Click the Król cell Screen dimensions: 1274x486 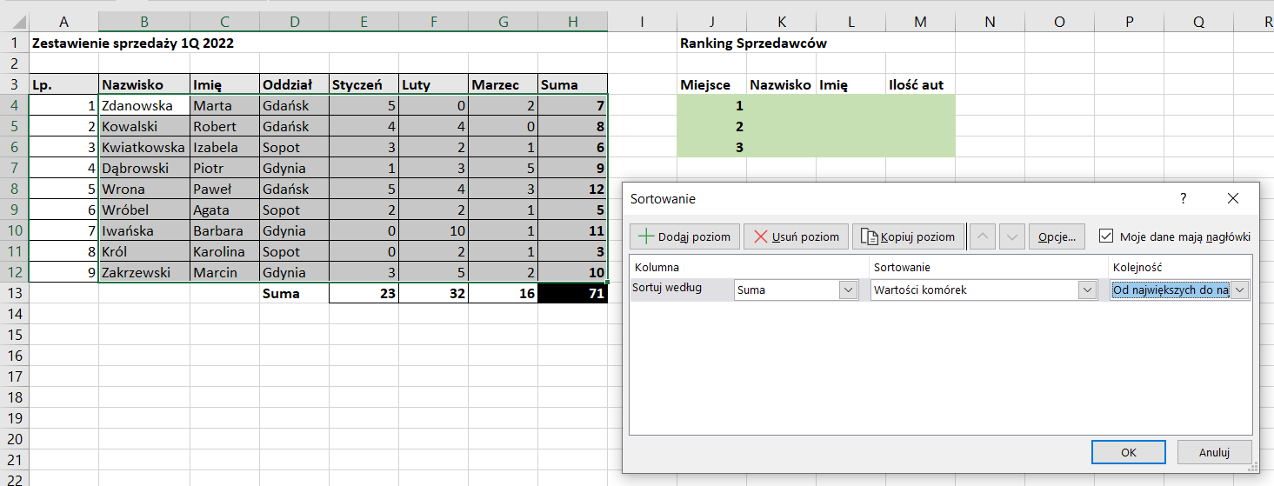(x=144, y=251)
